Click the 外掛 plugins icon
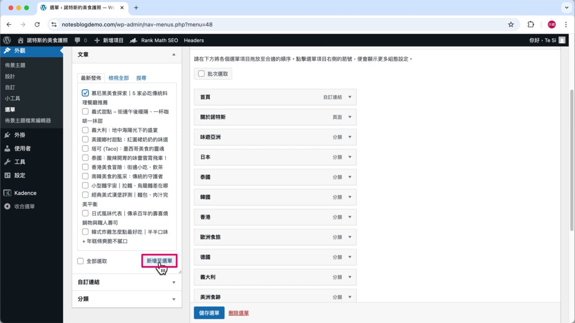 tap(7, 135)
